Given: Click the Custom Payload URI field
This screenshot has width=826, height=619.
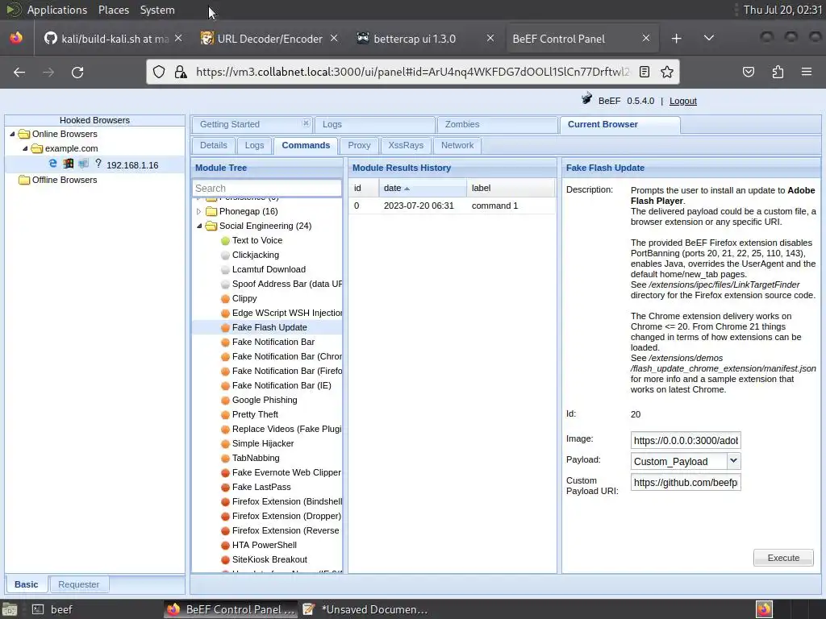Looking at the screenshot, I should 686,482.
